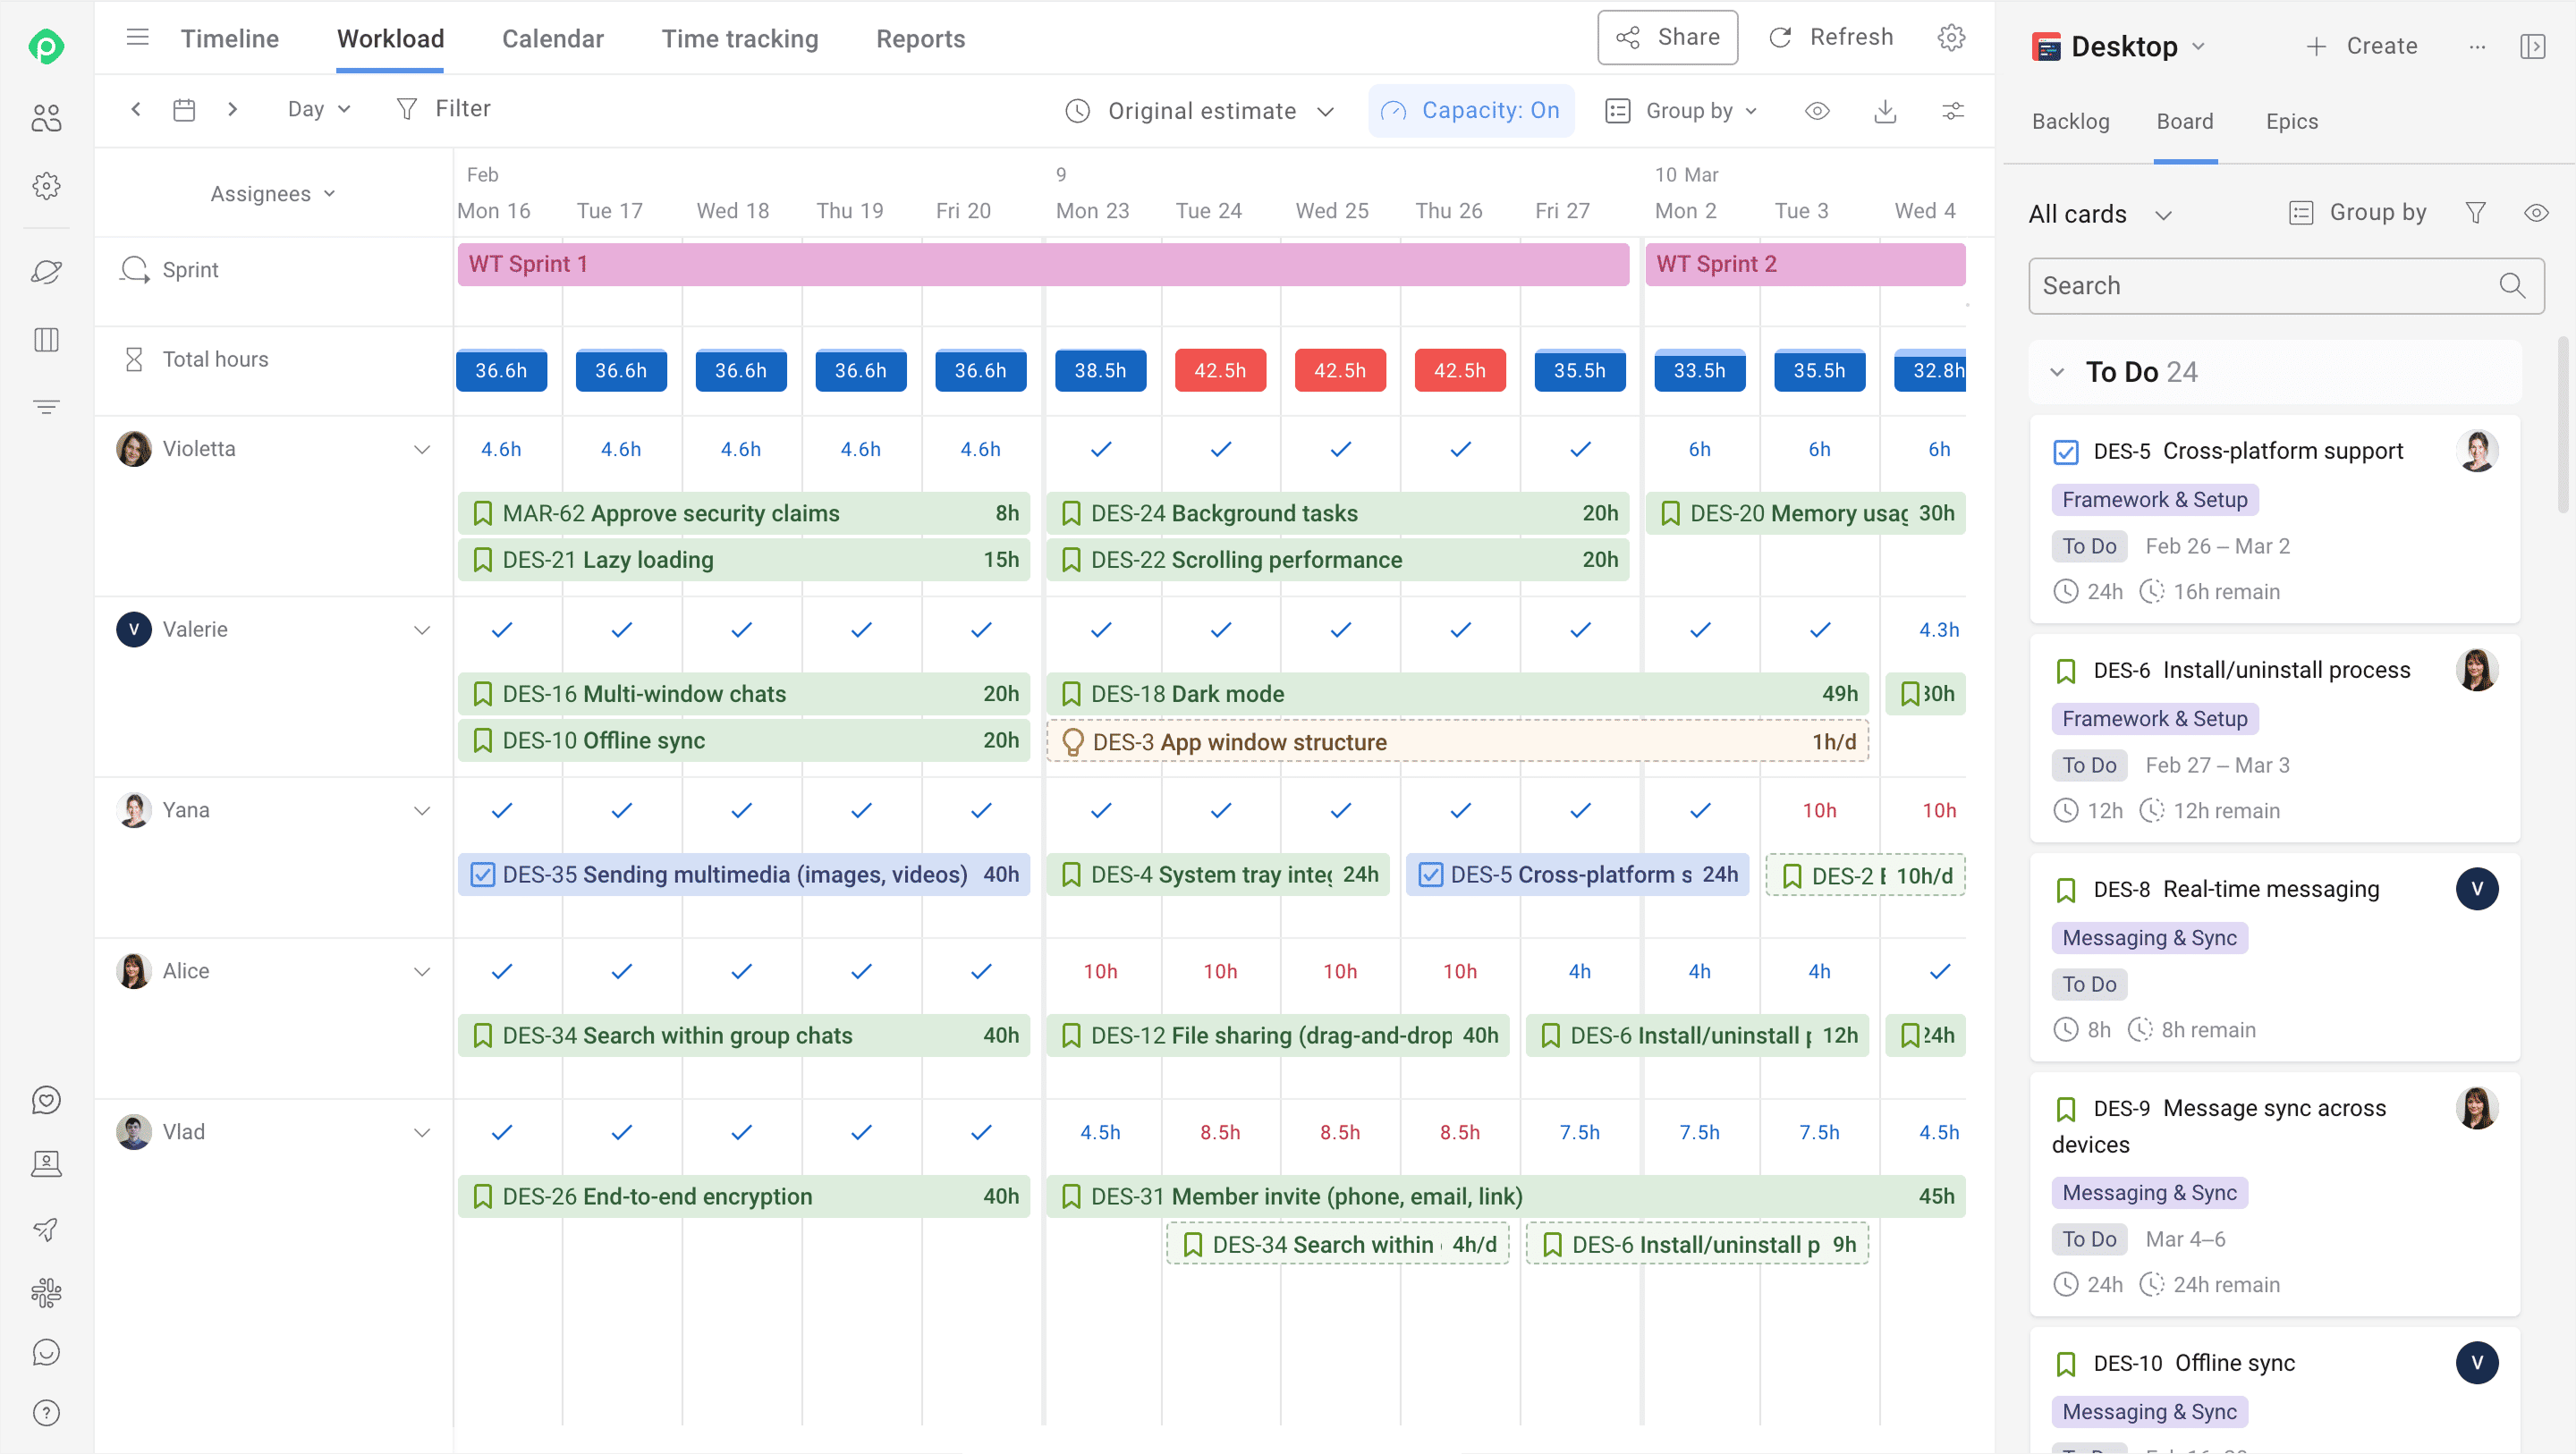Go to previous period arrow

tap(136, 109)
